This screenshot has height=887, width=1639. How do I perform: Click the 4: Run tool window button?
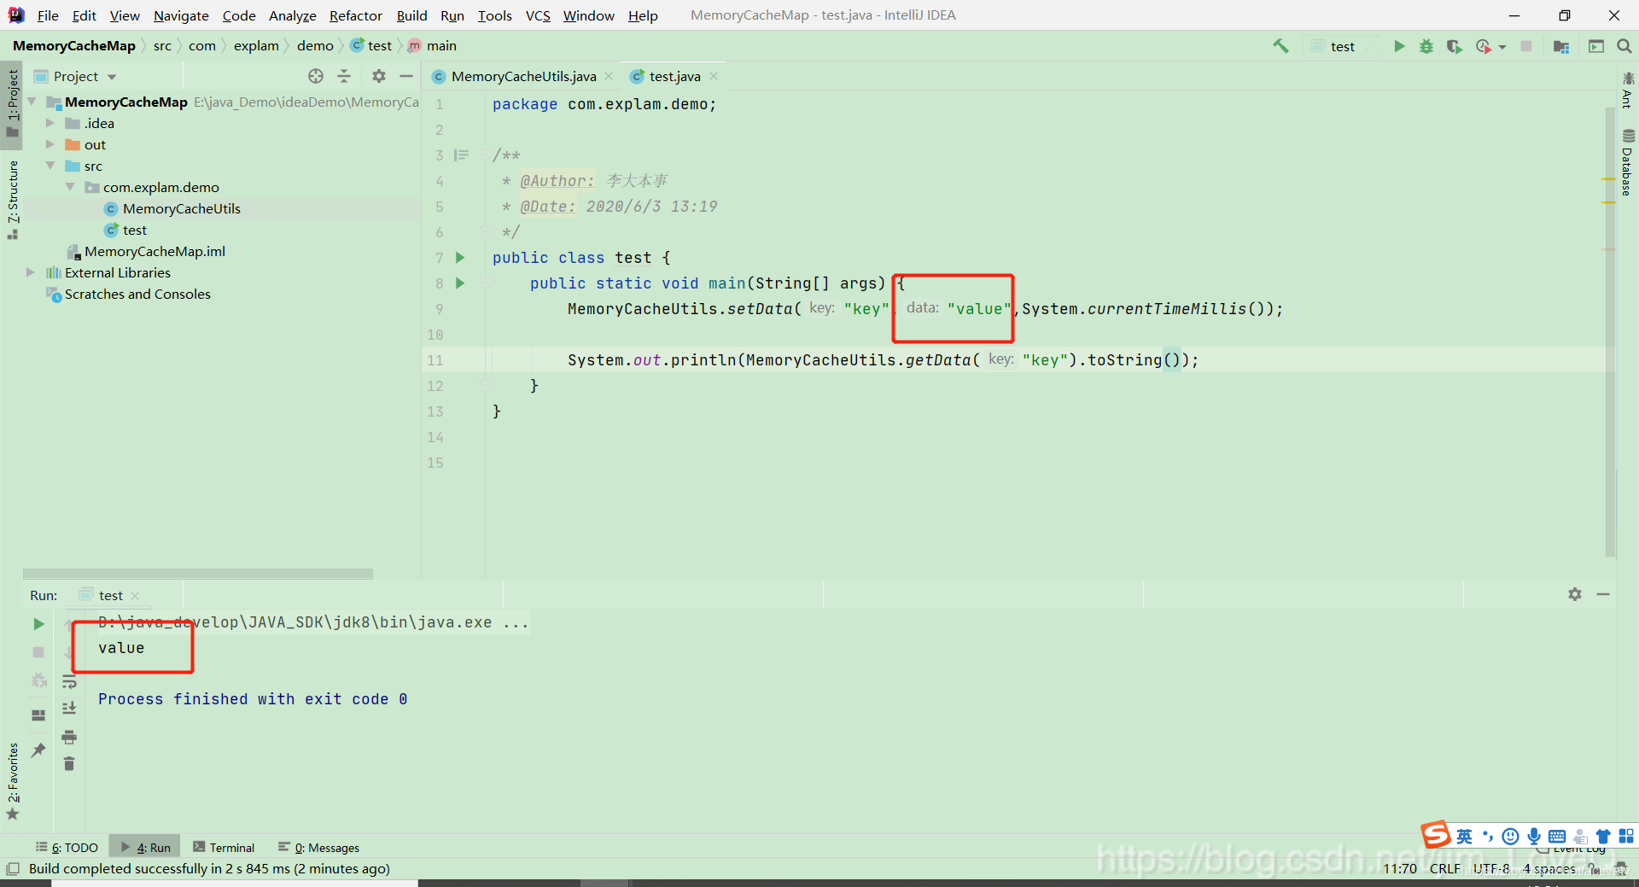click(x=146, y=847)
